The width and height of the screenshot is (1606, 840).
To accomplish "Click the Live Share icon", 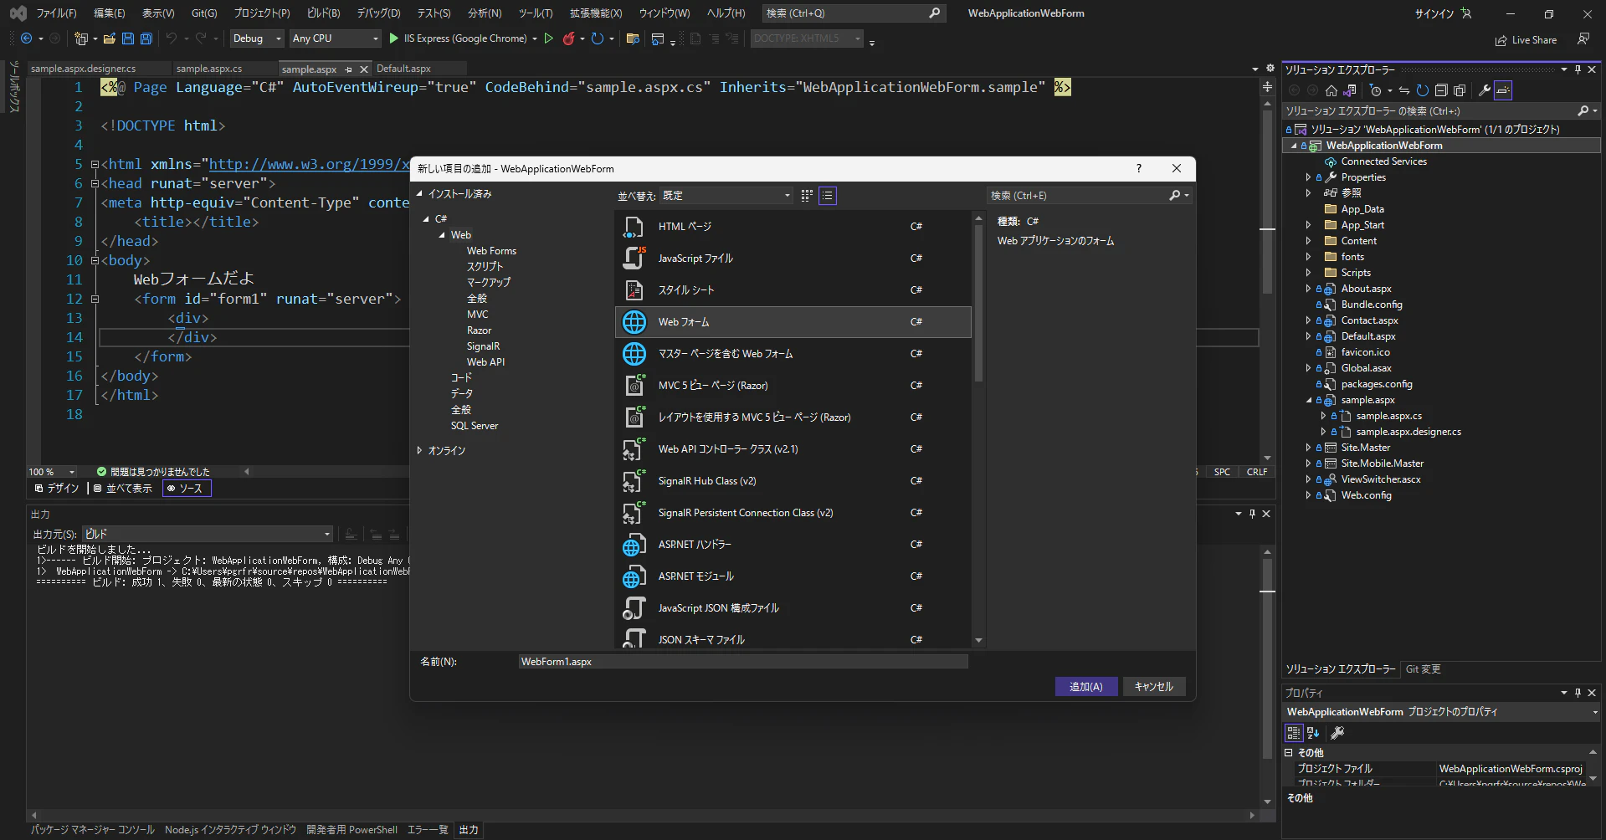I will click(x=1501, y=40).
